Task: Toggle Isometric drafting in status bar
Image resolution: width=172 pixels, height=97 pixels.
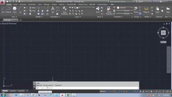Action: [124, 91]
